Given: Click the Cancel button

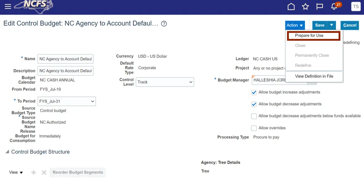Looking at the screenshot, I should 350,25.
